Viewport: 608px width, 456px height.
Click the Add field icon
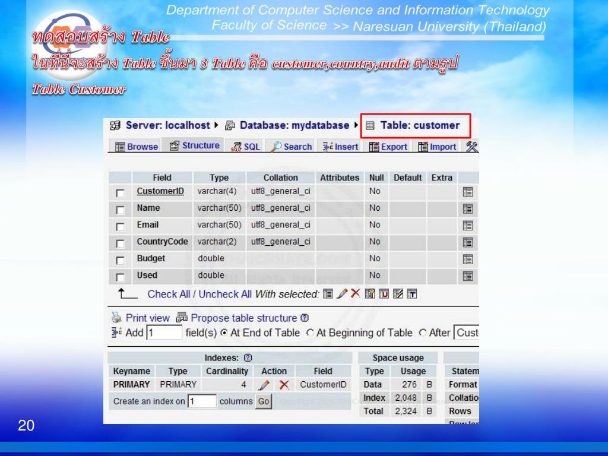point(116,332)
